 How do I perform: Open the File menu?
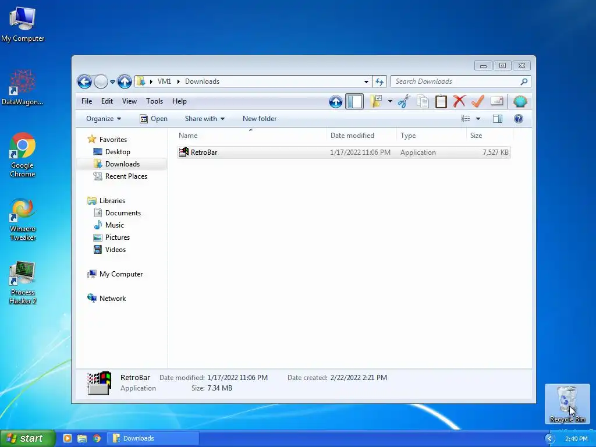click(x=87, y=101)
